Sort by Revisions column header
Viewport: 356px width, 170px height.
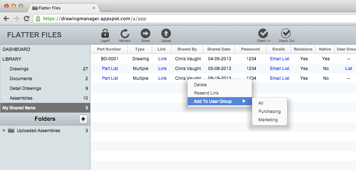[x=303, y=49]
